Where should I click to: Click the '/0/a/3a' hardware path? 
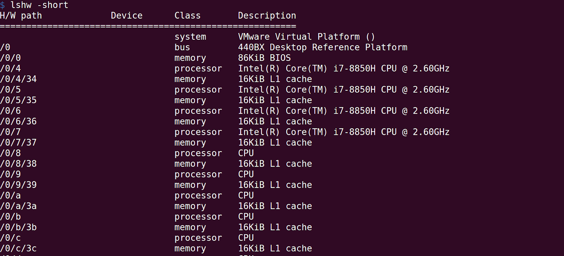tap(18, 206)
